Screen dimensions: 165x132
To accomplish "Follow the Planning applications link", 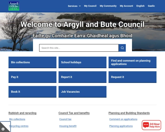I will 121,126.
